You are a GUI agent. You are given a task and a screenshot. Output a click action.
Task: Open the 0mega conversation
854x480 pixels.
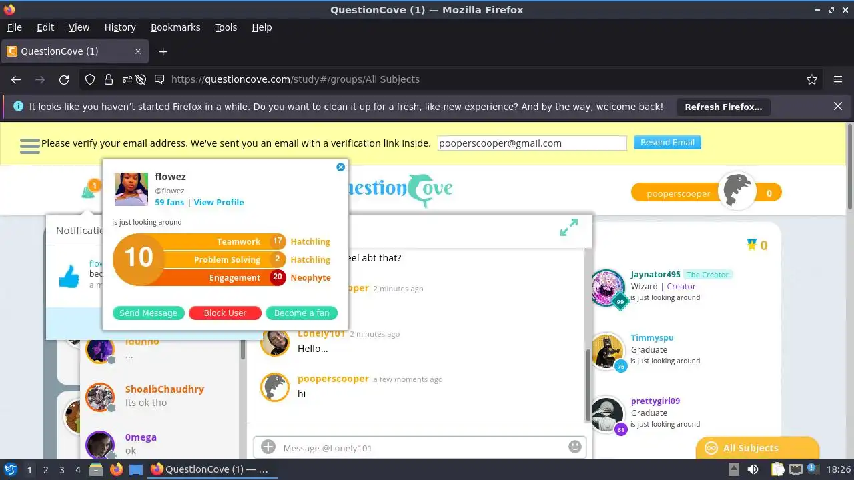160,443
